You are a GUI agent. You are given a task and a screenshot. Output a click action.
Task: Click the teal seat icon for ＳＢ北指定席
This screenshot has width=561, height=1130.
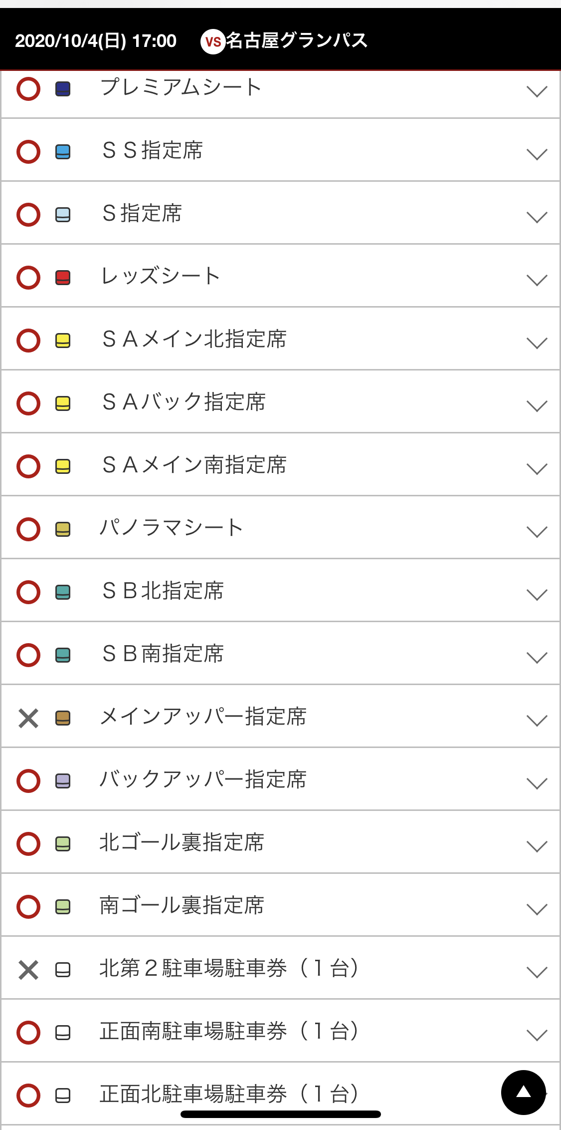click(x=63, y=592)
